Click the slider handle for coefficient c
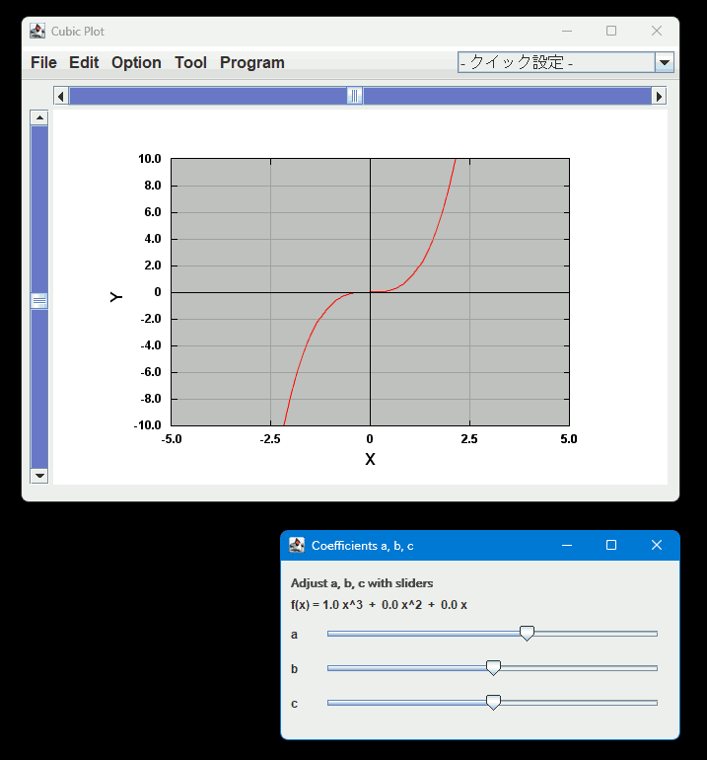The width and height of the screenshot is (707, 760). click(x=494, y=703)
